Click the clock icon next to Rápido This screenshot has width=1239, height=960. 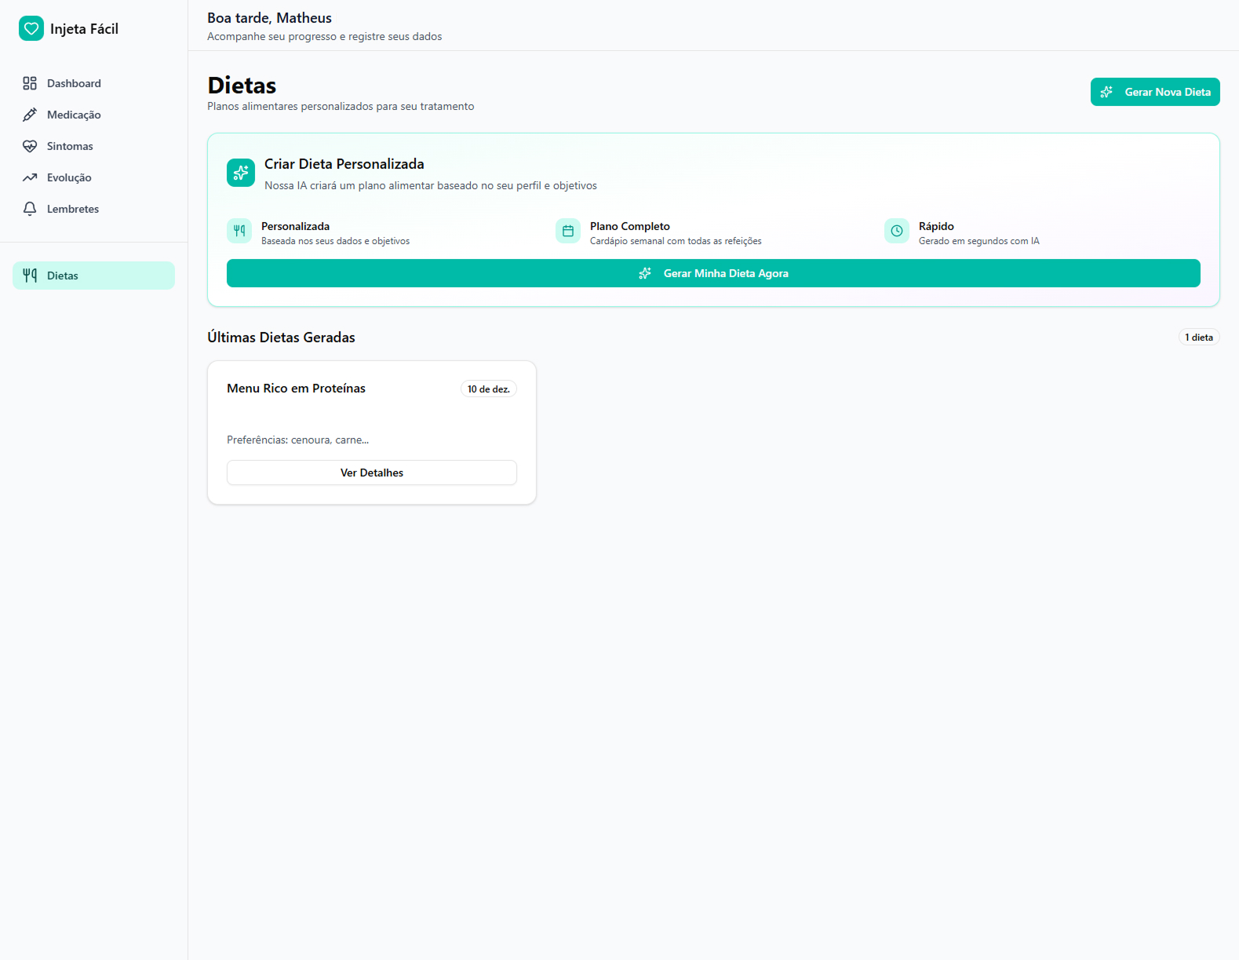[897, 231]
